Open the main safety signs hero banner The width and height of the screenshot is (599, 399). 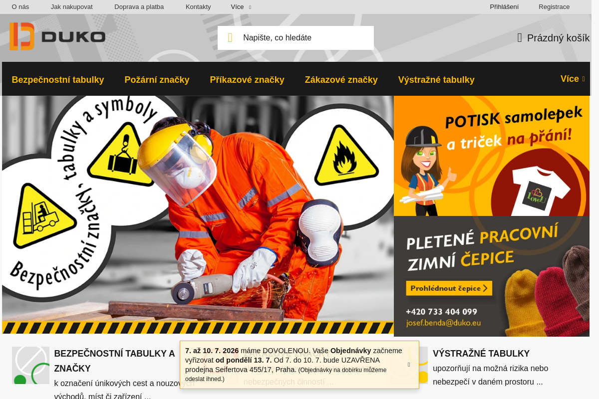pyautogui.click(x=198, y=214)
